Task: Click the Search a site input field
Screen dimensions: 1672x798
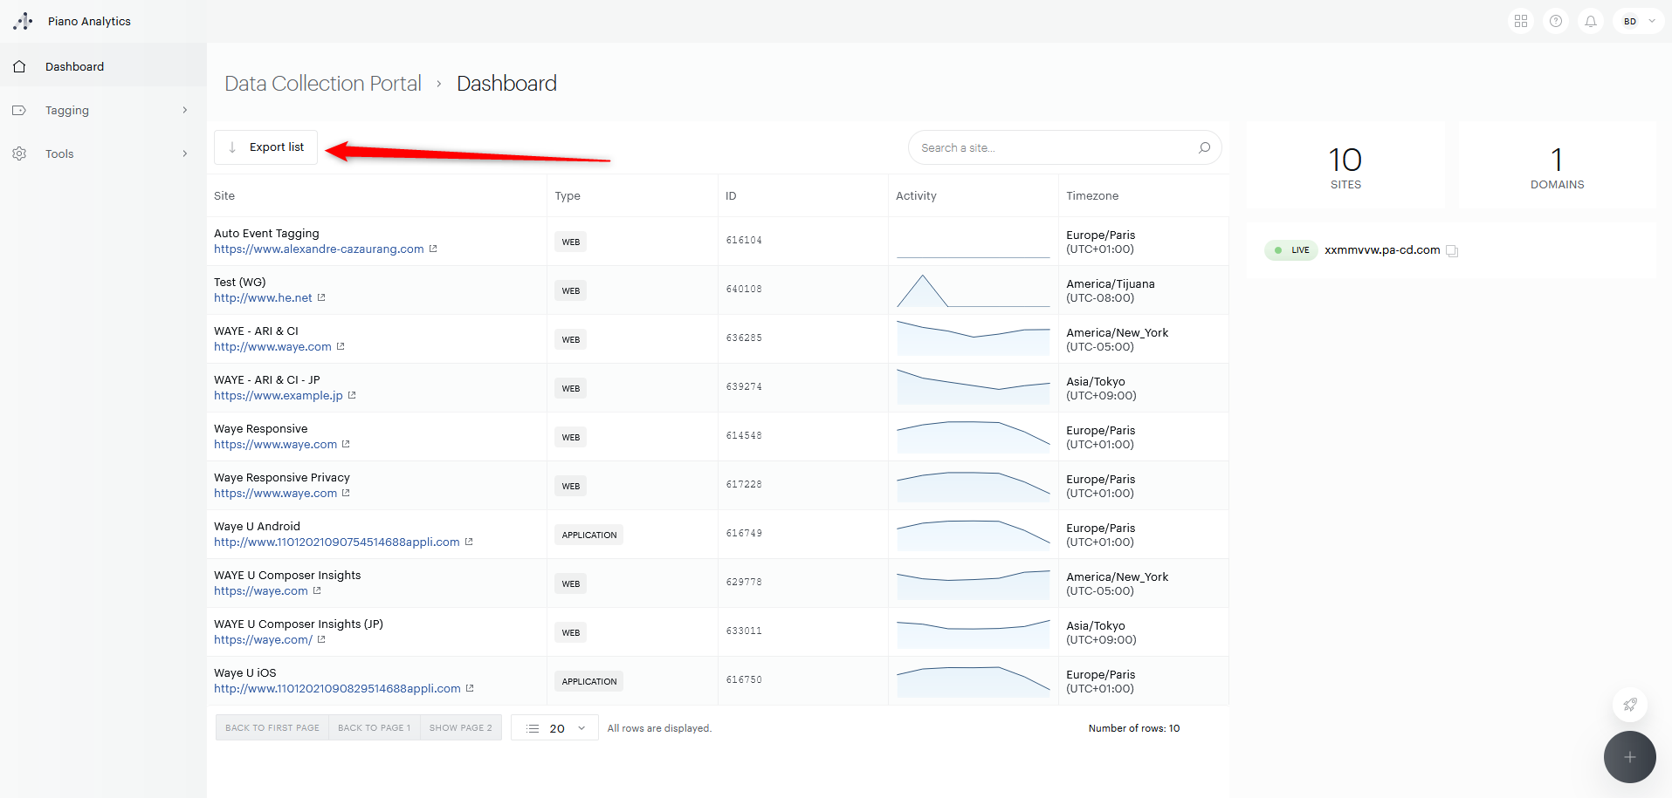Action: click(x=1052, y=147)
